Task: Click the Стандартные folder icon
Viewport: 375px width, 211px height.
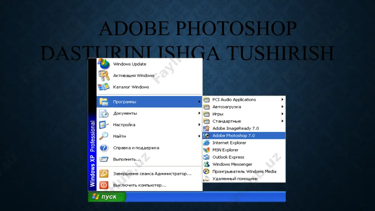Action: point(206,121)
